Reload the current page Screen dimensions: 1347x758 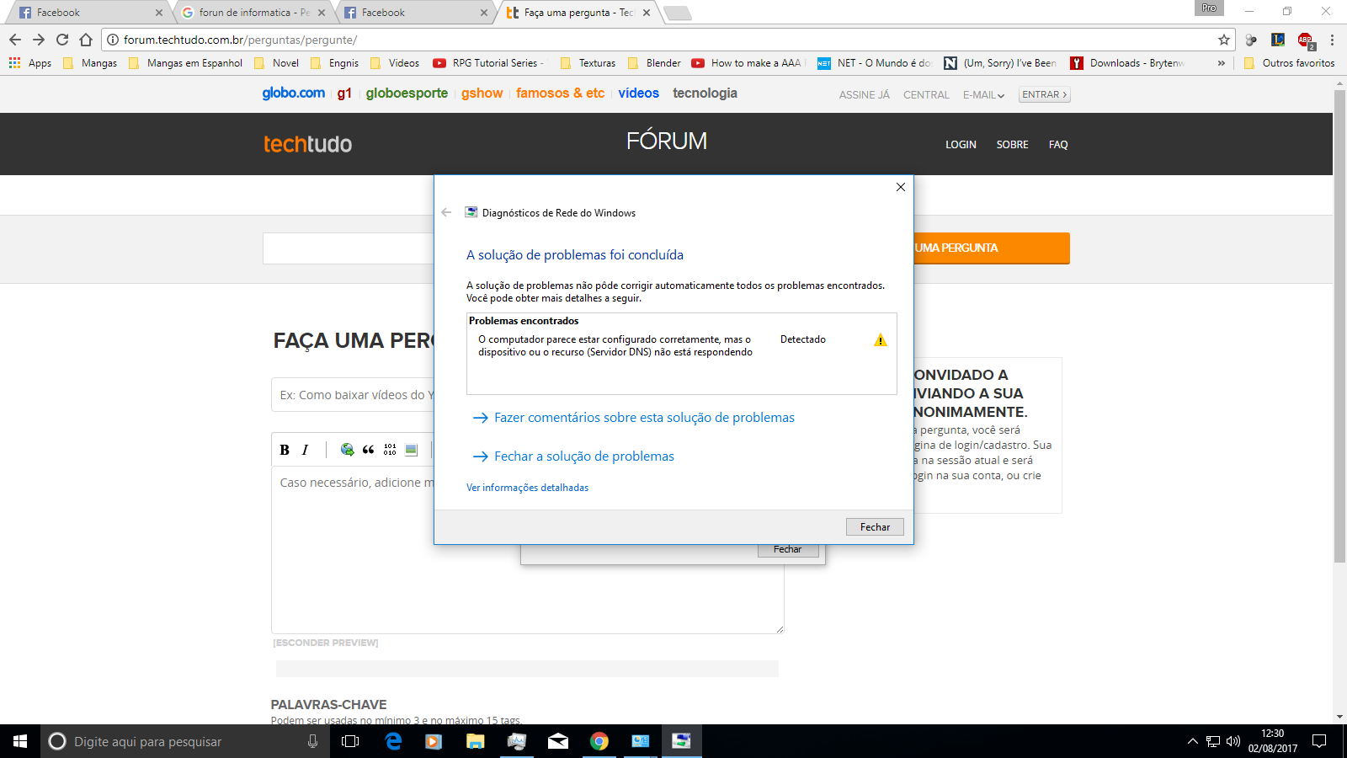(62, 40)
